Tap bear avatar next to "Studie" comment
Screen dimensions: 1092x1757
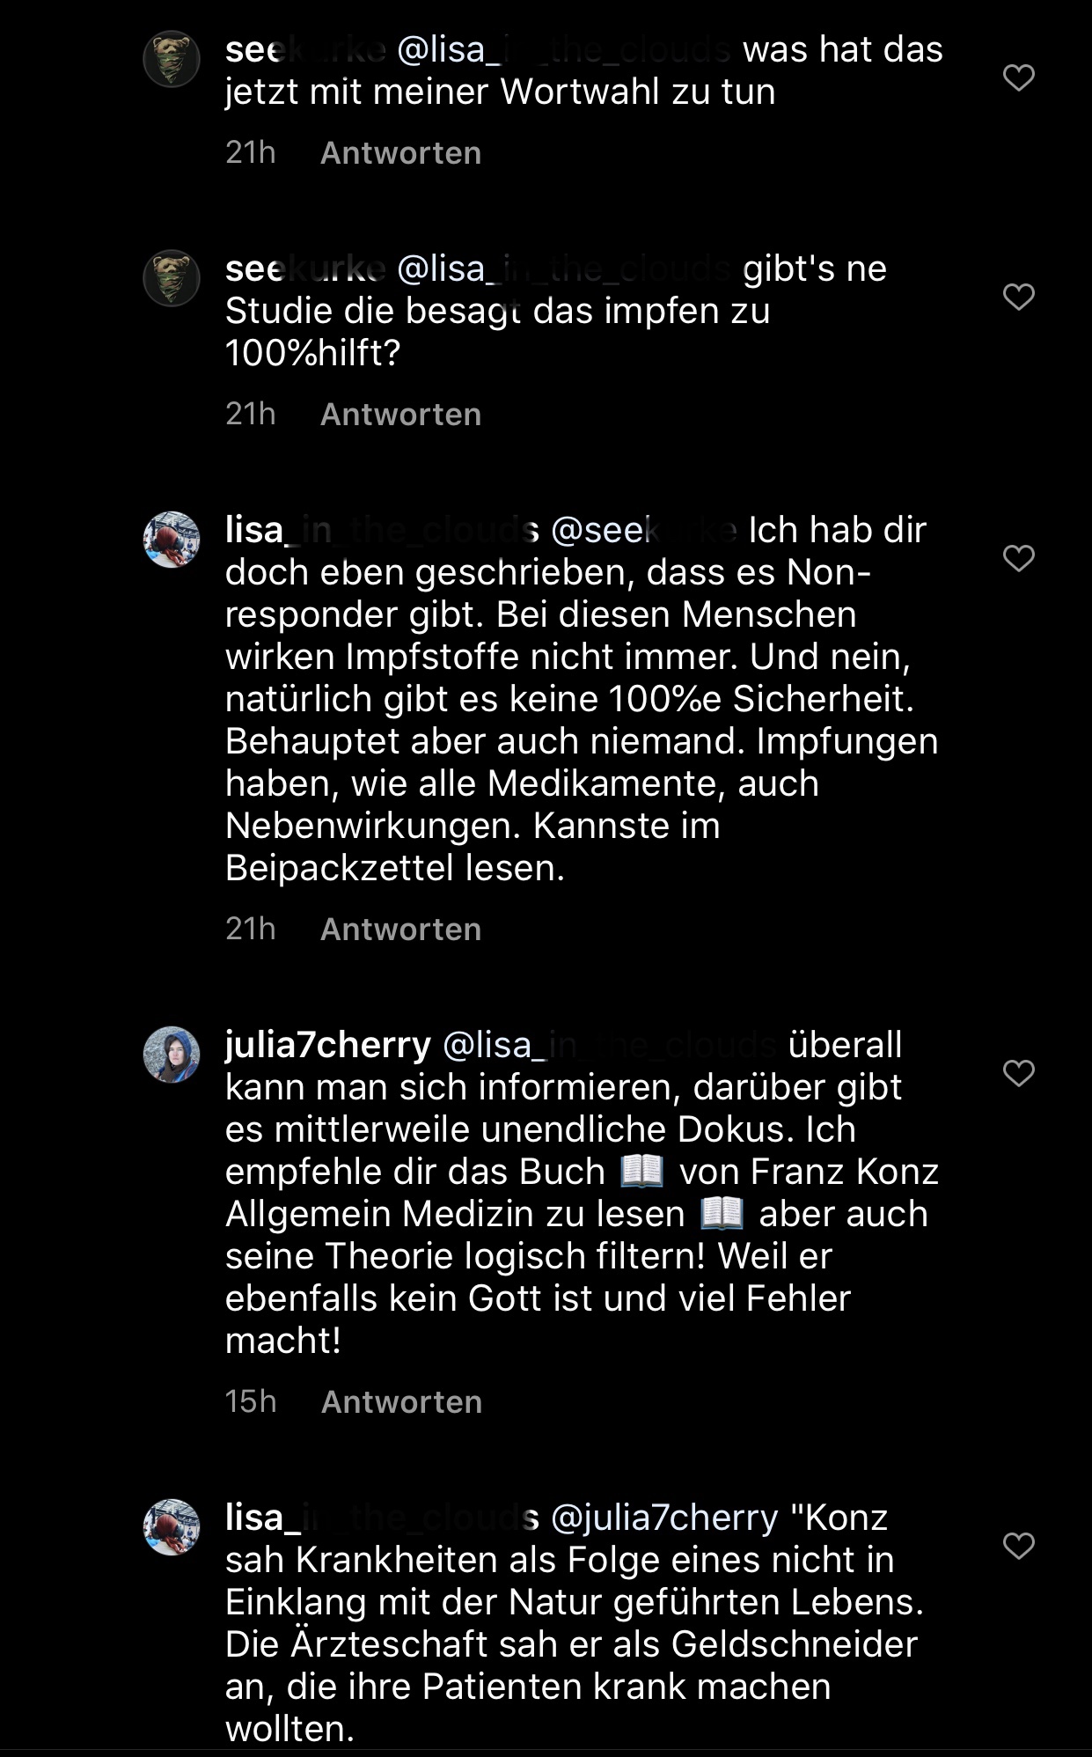tap(172, 278)
